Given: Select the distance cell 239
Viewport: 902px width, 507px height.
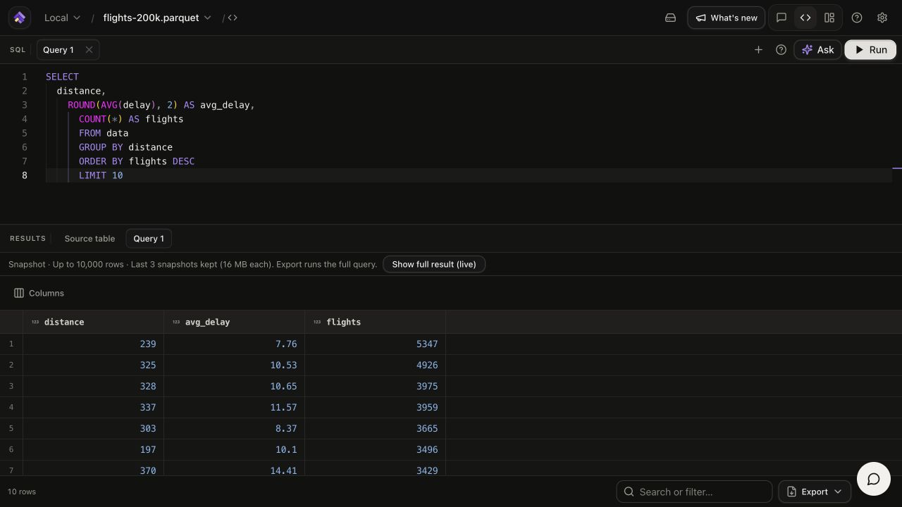Looking at the screenshot, I should pyautogui.click(x=94, y=344).
